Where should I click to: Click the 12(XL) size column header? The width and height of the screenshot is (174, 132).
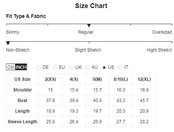pos(144,79)
